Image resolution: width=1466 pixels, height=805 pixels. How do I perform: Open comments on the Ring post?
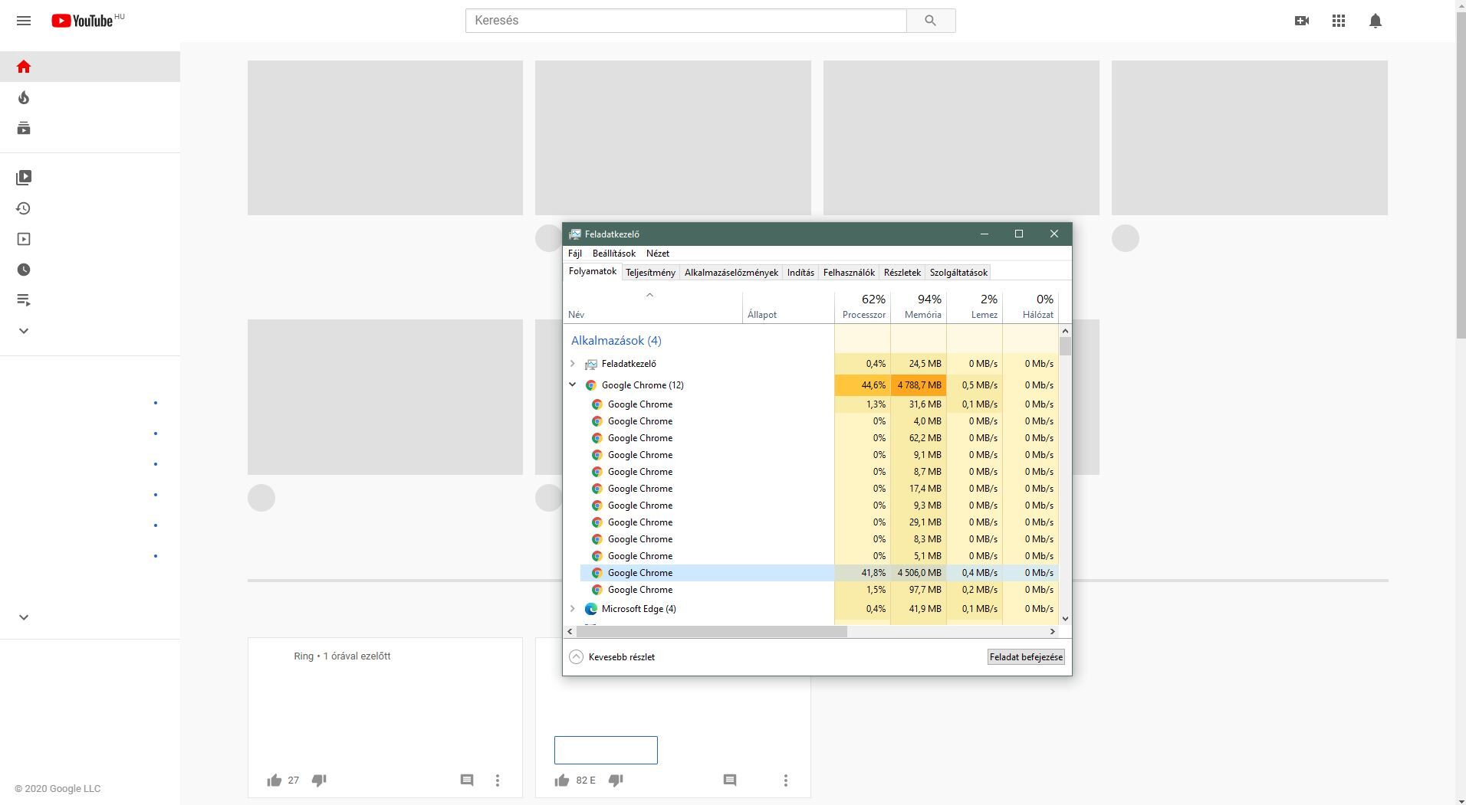(x=467, y=780)
